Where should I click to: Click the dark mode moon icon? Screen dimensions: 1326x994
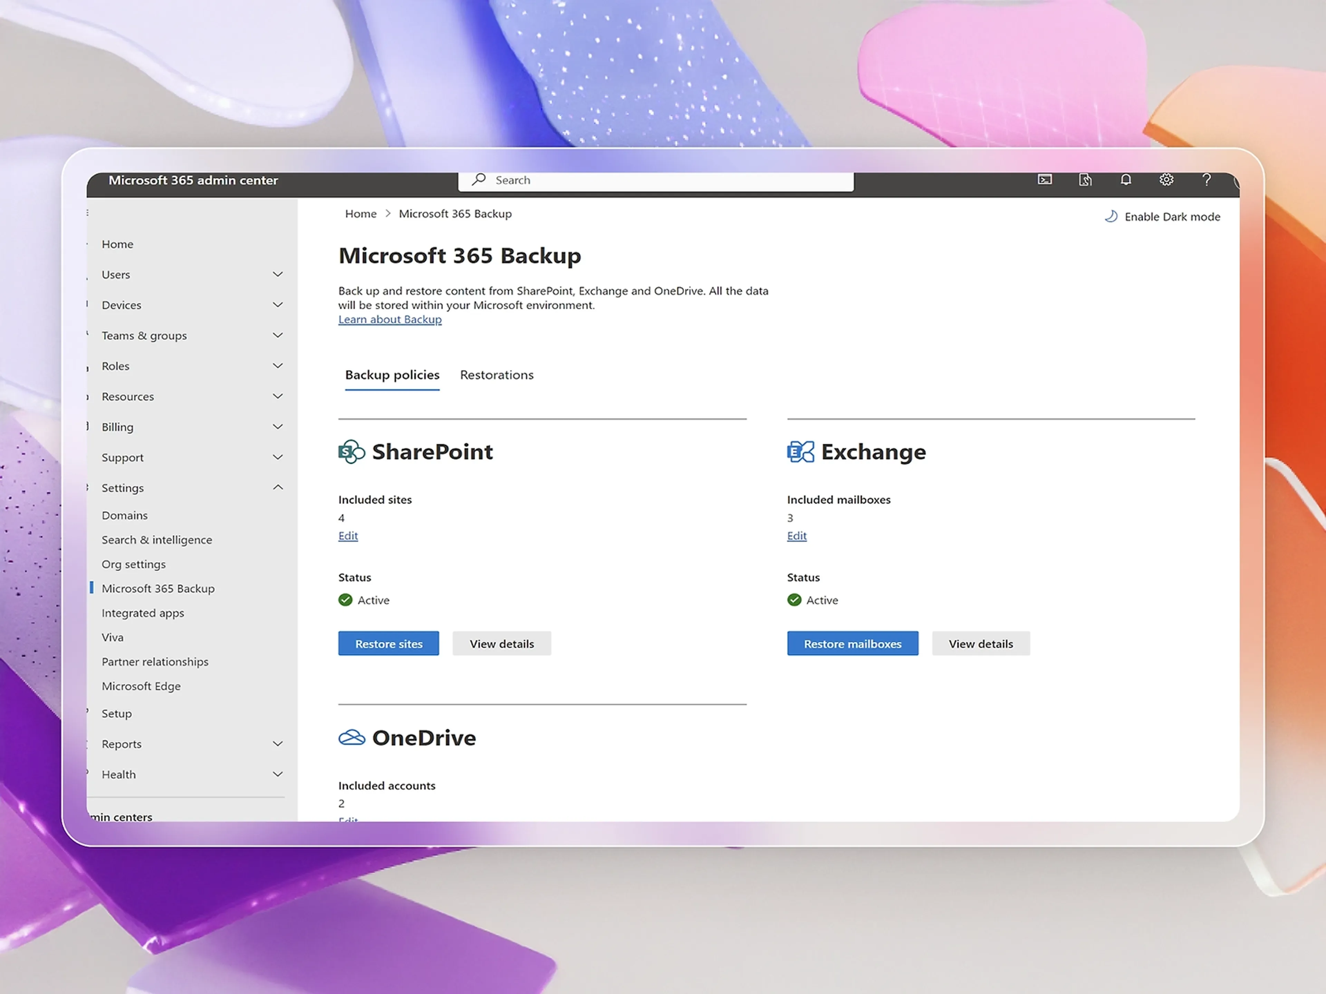(1111, 216)
